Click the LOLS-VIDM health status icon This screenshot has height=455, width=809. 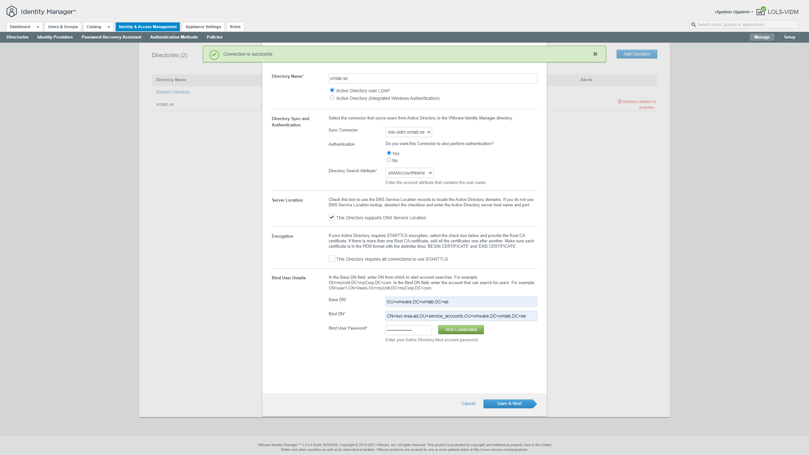(761, 11)
